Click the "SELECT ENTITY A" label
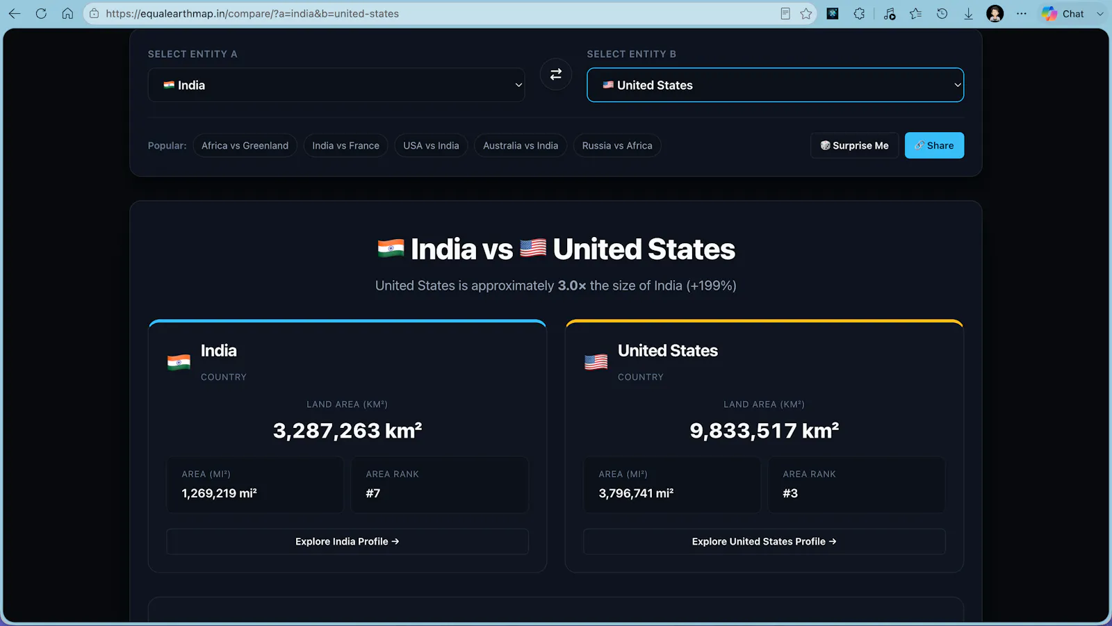The height and width of the screenshot is (626, 1112). [x=193, y=54]
